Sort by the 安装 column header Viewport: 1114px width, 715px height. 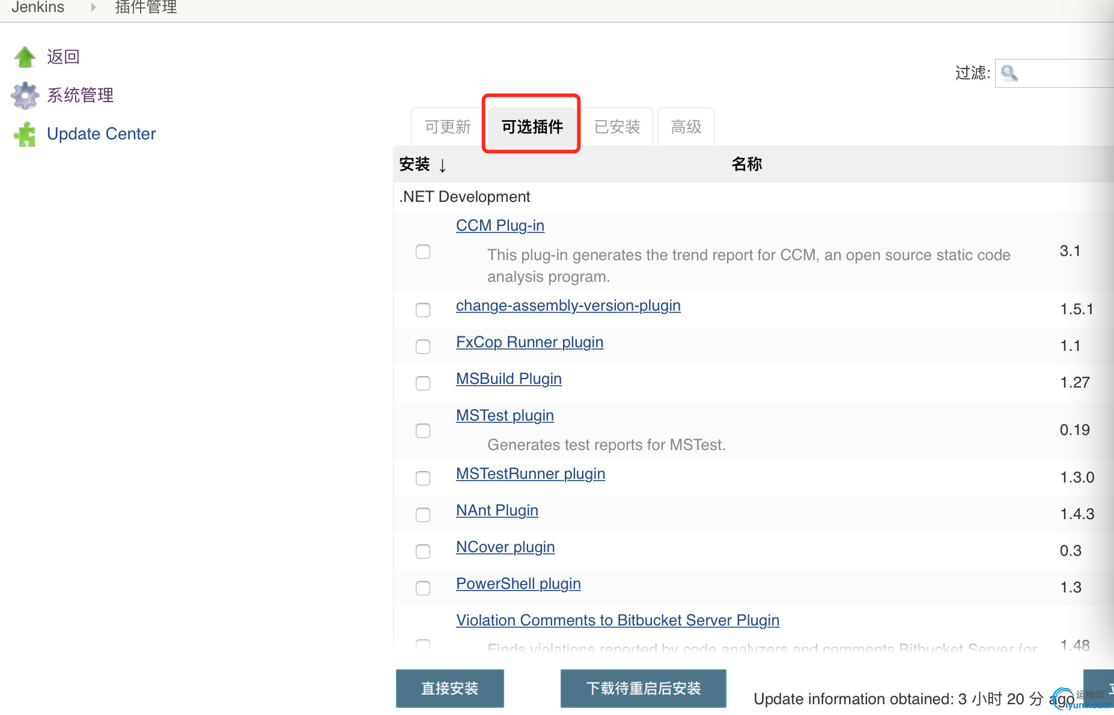coord(422,164)
